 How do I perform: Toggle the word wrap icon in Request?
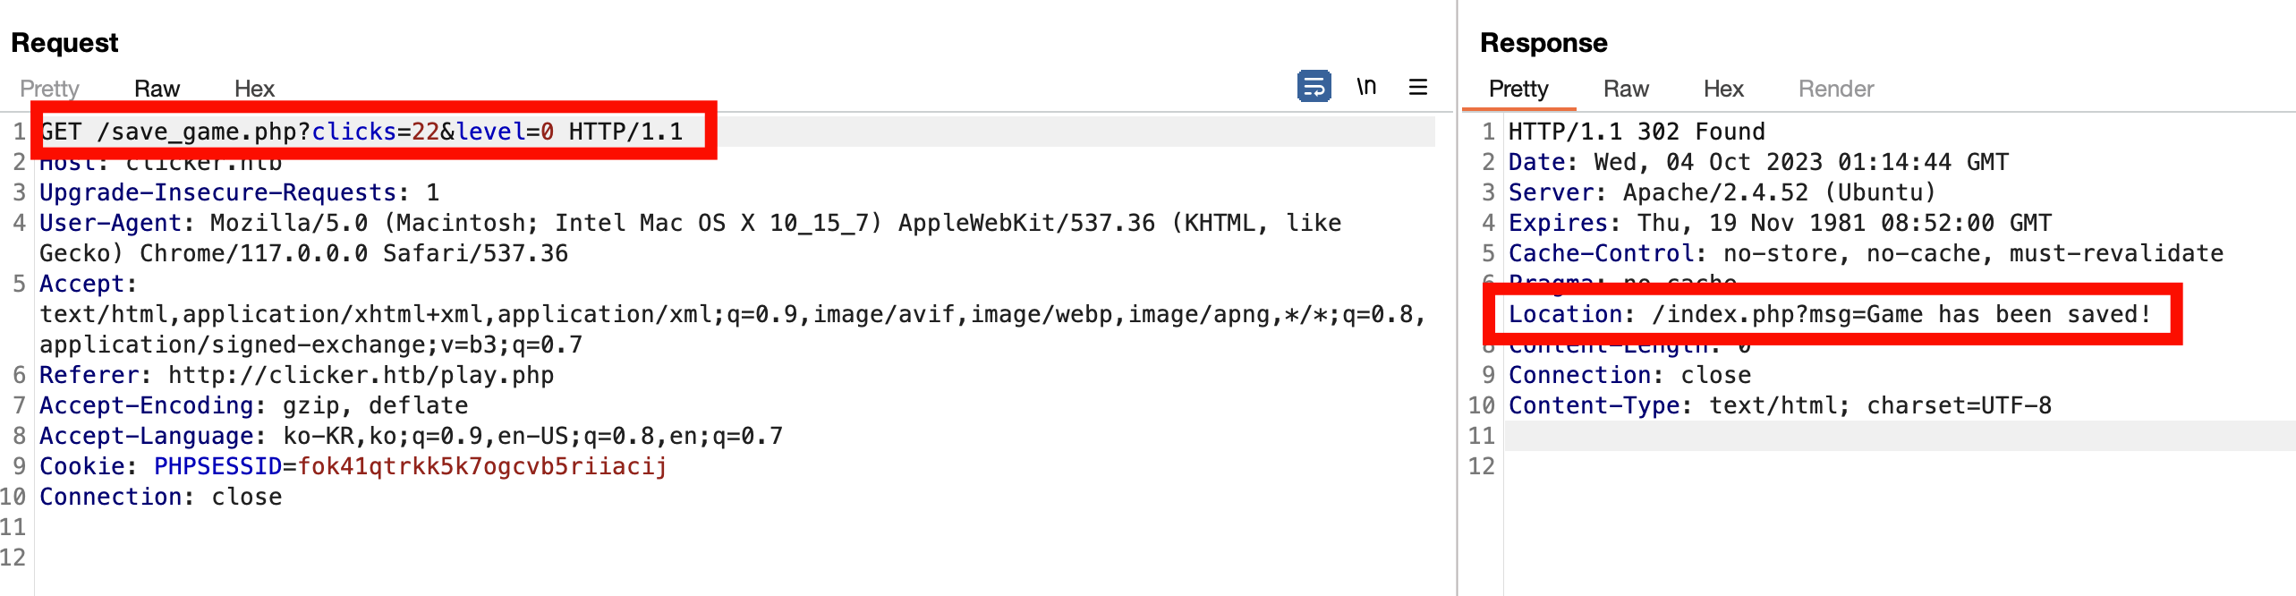tap(1314, 87)
